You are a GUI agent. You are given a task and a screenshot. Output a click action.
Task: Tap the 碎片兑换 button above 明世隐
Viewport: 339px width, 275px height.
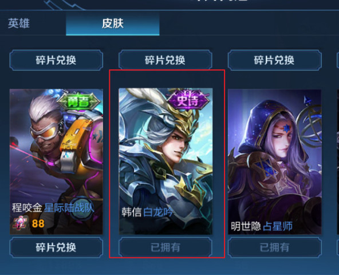coord(274,60)
